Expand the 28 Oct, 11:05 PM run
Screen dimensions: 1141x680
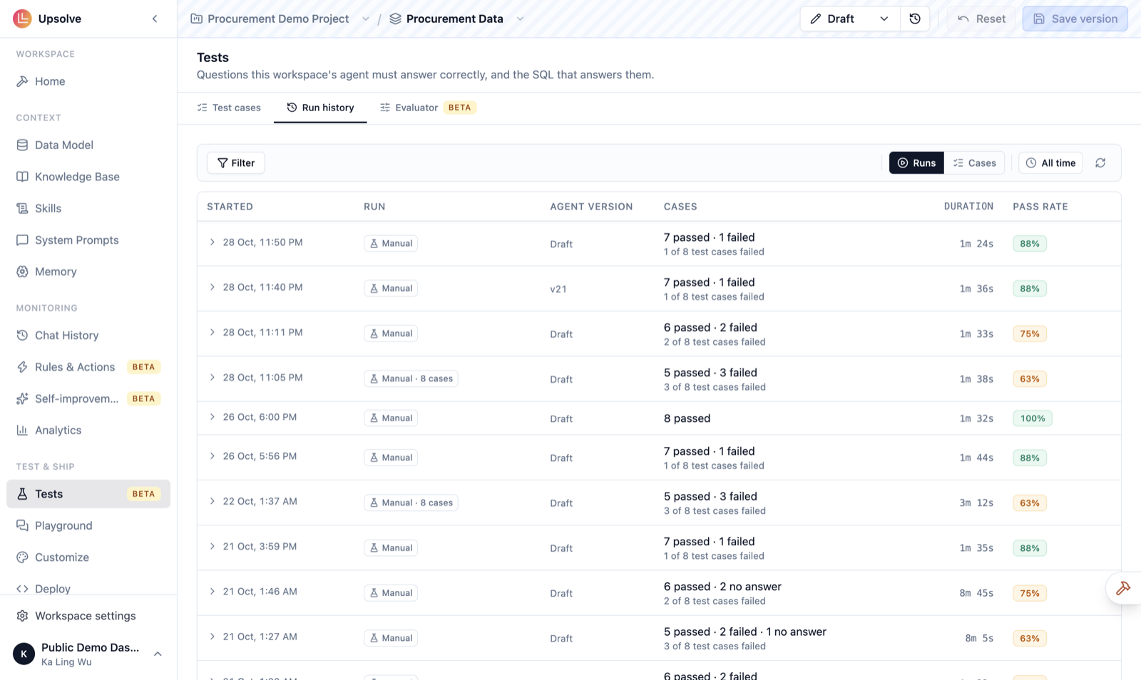pos(212,378)
